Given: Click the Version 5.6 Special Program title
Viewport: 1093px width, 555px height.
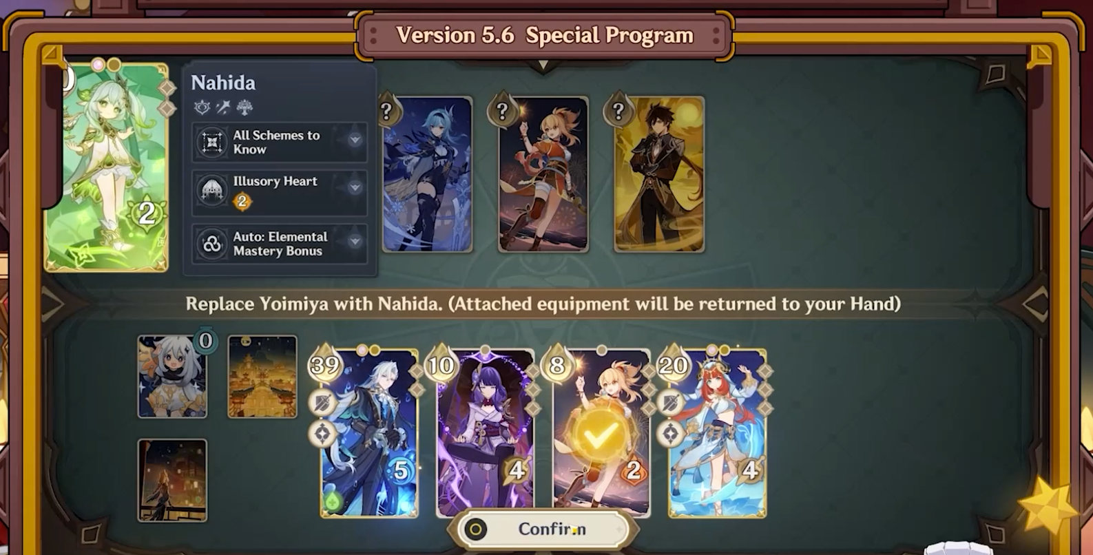Looking at the screenshot, I should coord(545,35).
